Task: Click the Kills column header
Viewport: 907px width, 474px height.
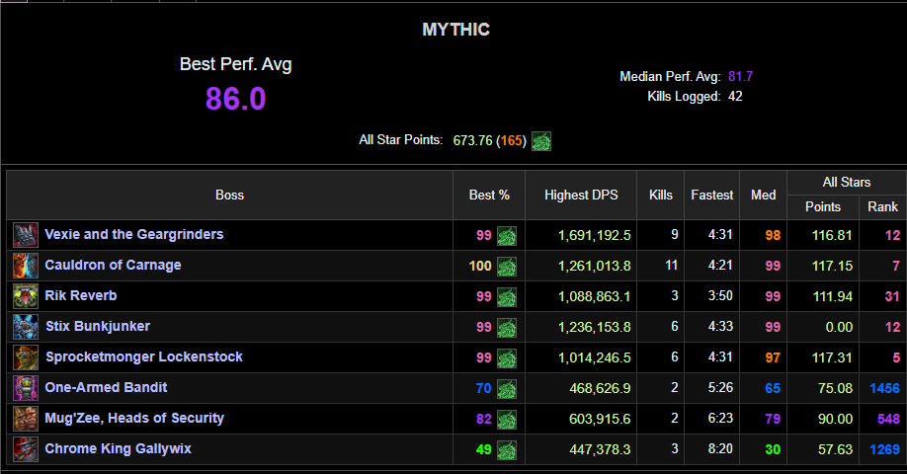Action: coord(661,195)
